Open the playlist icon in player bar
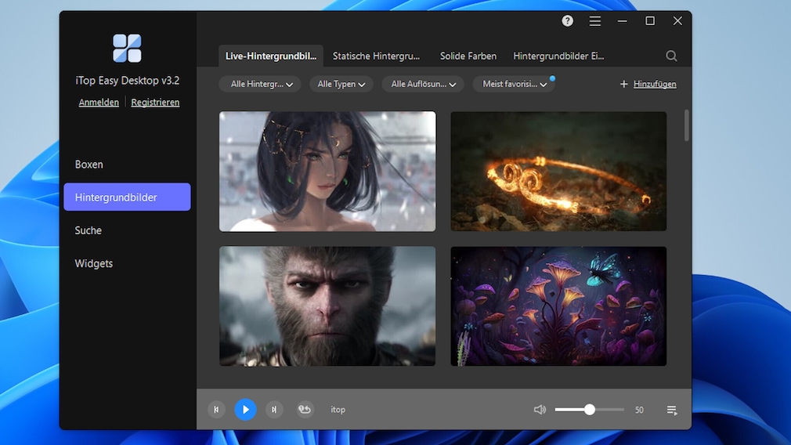The width and height of the screenshot is (791, 445). [x=671, y=411]
